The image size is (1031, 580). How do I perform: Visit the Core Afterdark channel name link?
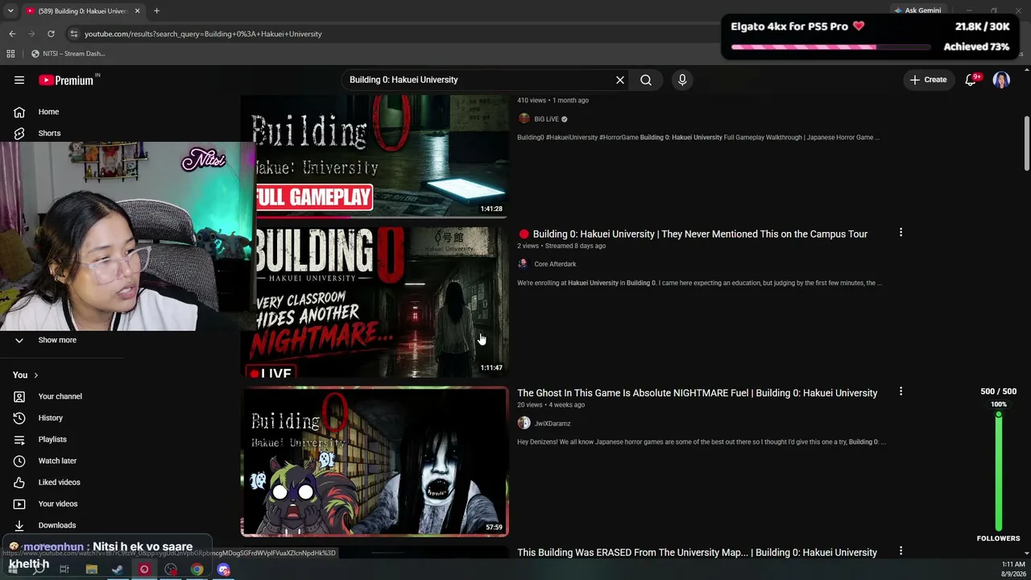[x=555, y=264]
